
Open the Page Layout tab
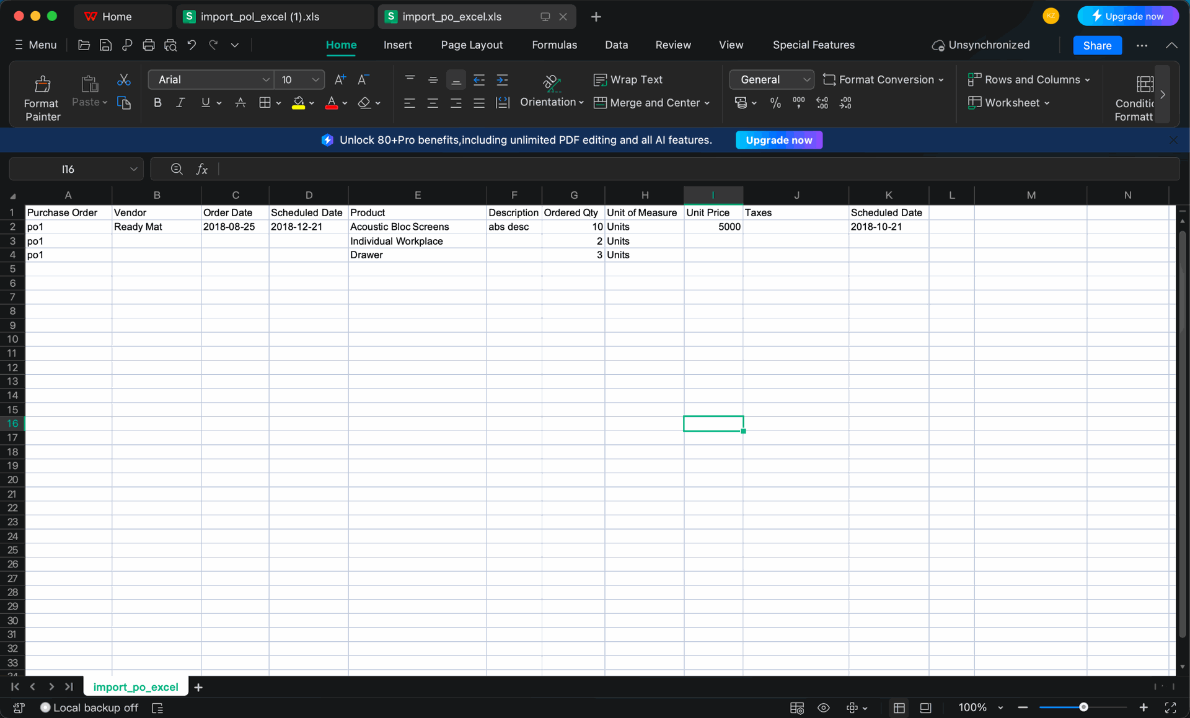[471, 45]
